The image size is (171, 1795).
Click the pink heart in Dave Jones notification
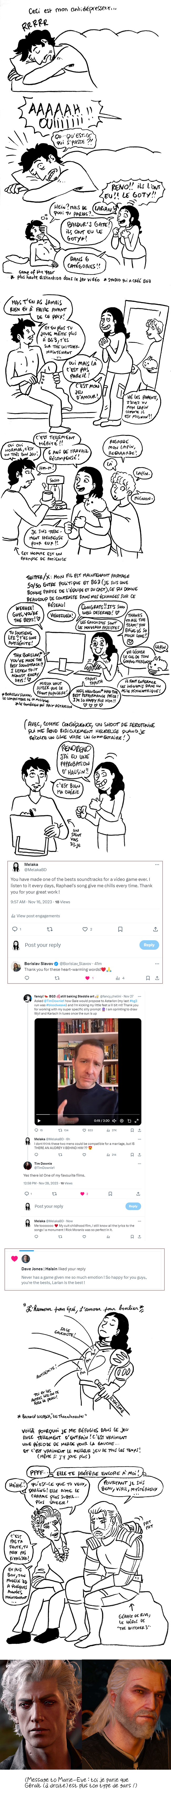point(14,1258)
